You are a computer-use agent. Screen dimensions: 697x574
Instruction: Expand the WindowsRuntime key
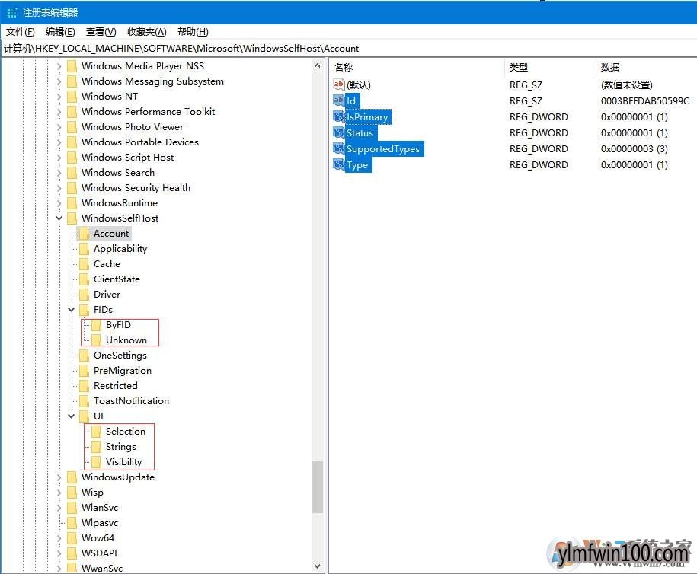coord(59,203)
